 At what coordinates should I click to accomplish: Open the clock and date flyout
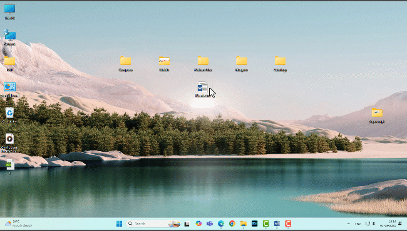388,224
